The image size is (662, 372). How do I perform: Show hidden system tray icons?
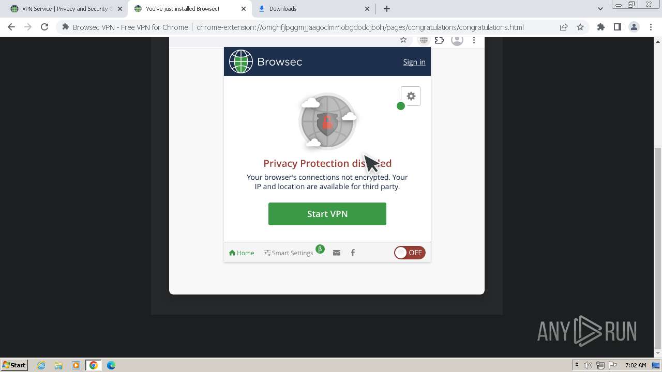(x=577, y=365)
